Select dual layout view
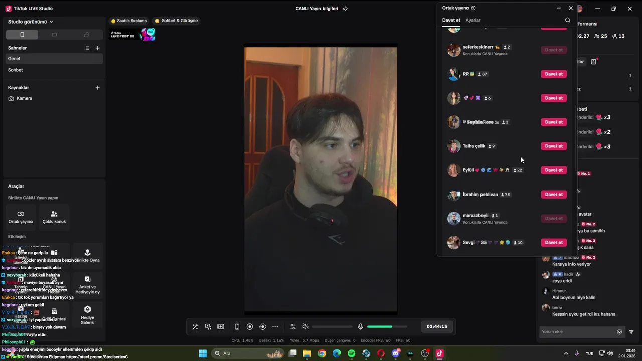 (x=86, y=35)
